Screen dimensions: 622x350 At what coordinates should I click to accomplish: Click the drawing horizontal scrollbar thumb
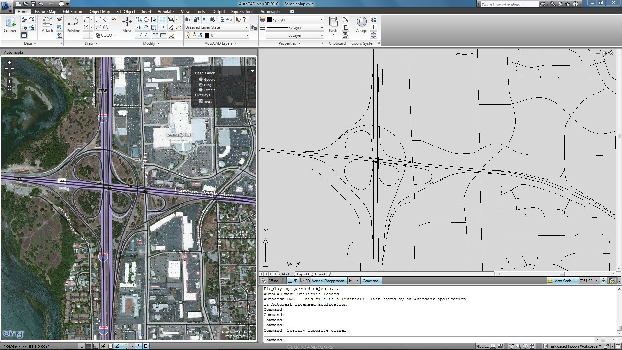click(x=562, y=274)
